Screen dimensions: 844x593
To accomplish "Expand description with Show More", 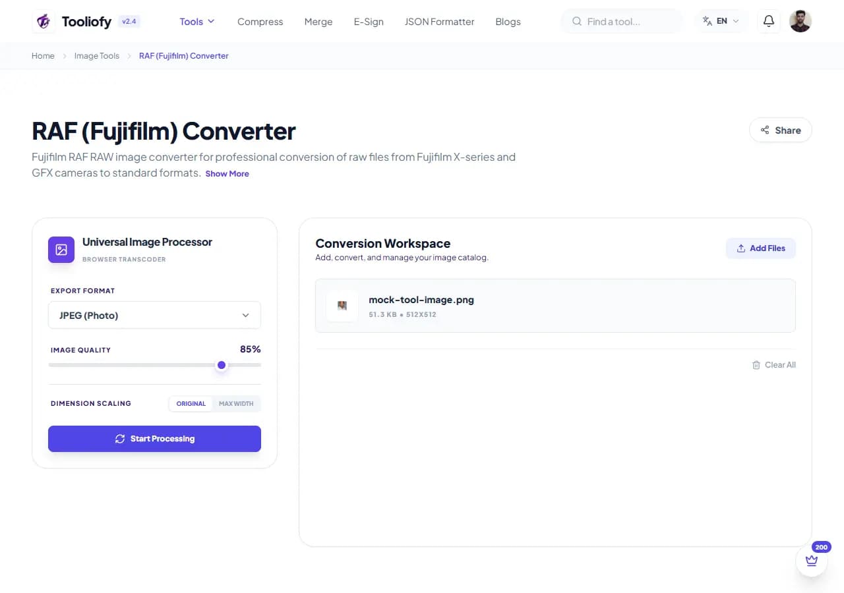I will click(227, 174).
